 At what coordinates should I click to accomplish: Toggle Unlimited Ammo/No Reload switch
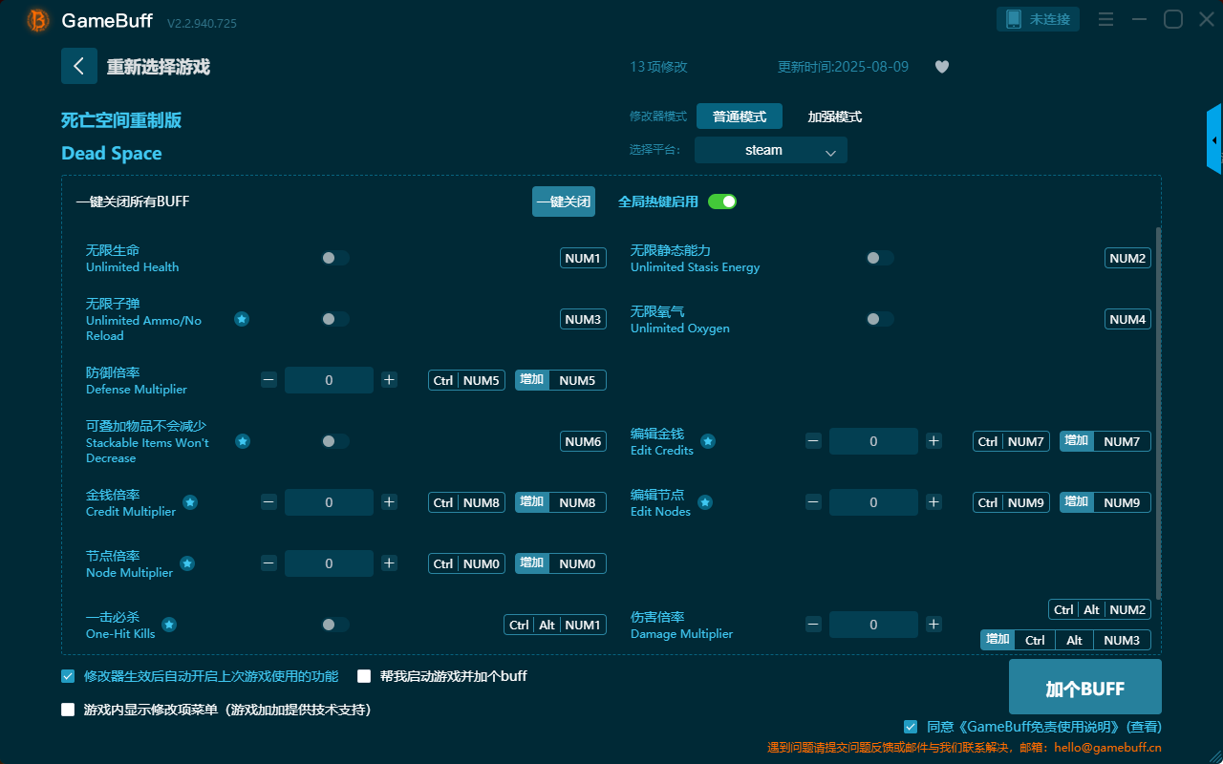[335, 319]
